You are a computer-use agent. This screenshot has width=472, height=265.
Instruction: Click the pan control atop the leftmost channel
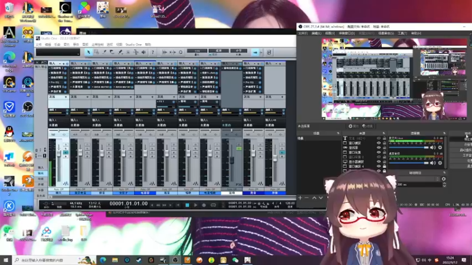pyautogui.click(x=58, y=131)
